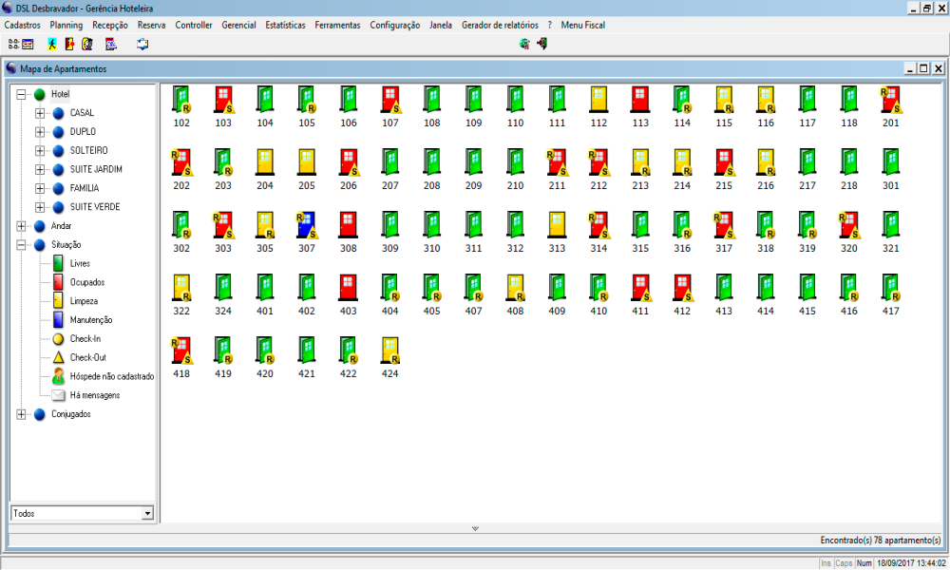Expand the SUITE VERDE node
950x570 pixels.
pyautogui.click(x=40, y=207)
